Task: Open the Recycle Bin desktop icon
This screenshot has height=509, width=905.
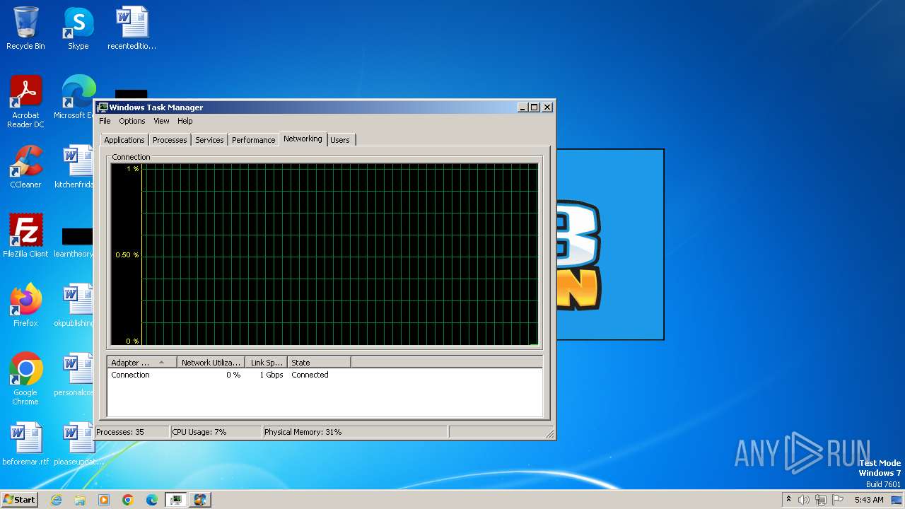Action: pos(25,28)
